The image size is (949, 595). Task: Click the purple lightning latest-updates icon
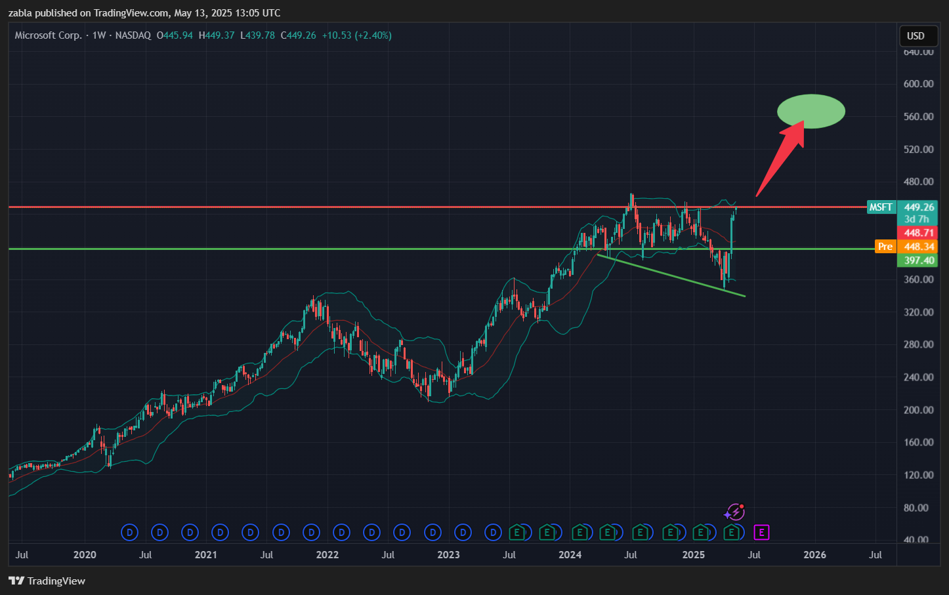click(x=734, y=512)
